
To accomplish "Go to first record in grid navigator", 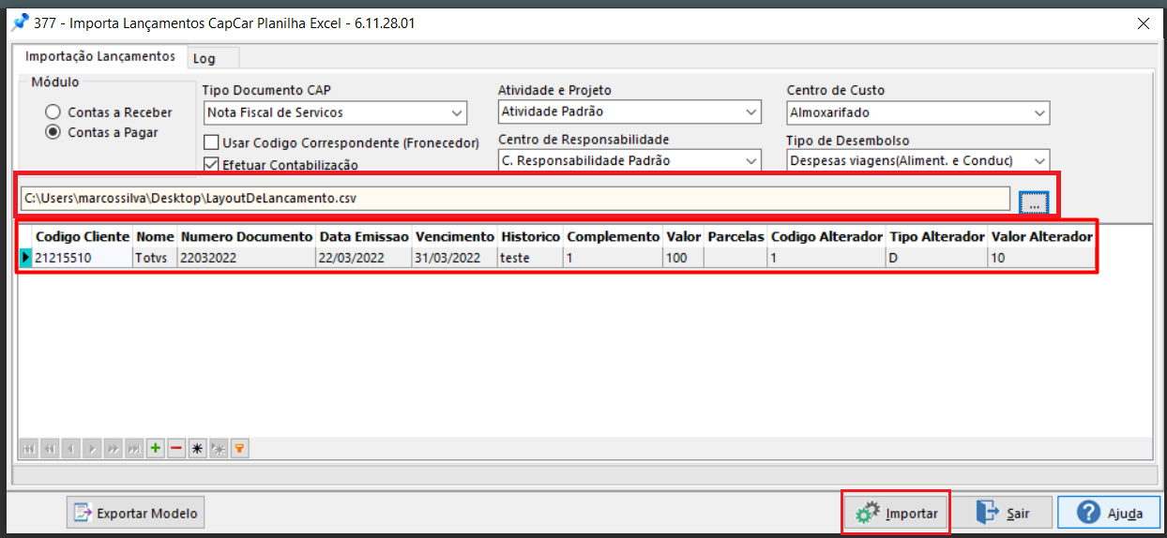I will [x=29, y=449].
